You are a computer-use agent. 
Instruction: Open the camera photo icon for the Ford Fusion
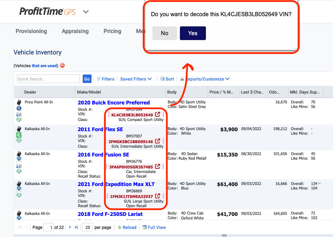[19, 166]
